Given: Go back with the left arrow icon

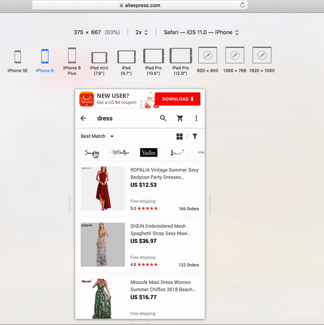Looking at the screenshot, I should pyautogui.click(x=83, y=118).
